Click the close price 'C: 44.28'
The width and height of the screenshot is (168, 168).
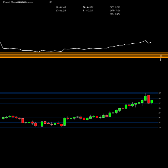[61, 11]
